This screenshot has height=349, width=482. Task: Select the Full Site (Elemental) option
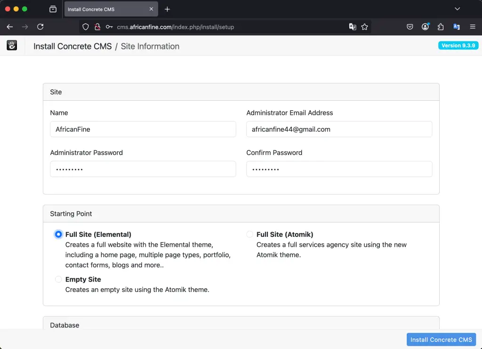pos(58,234)
